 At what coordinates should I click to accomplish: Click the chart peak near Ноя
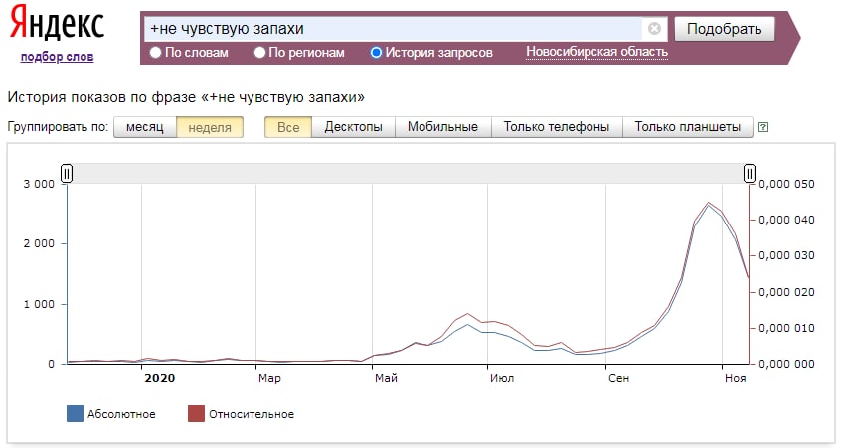[x=709, y=203]
